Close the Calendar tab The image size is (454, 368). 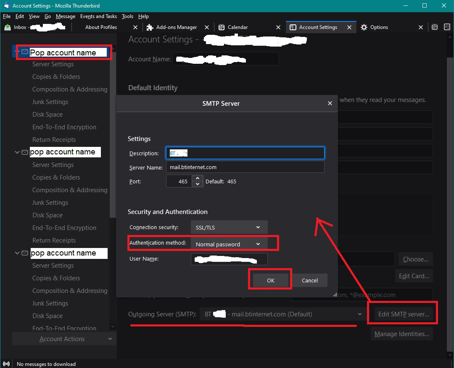[x=278, y=27]
